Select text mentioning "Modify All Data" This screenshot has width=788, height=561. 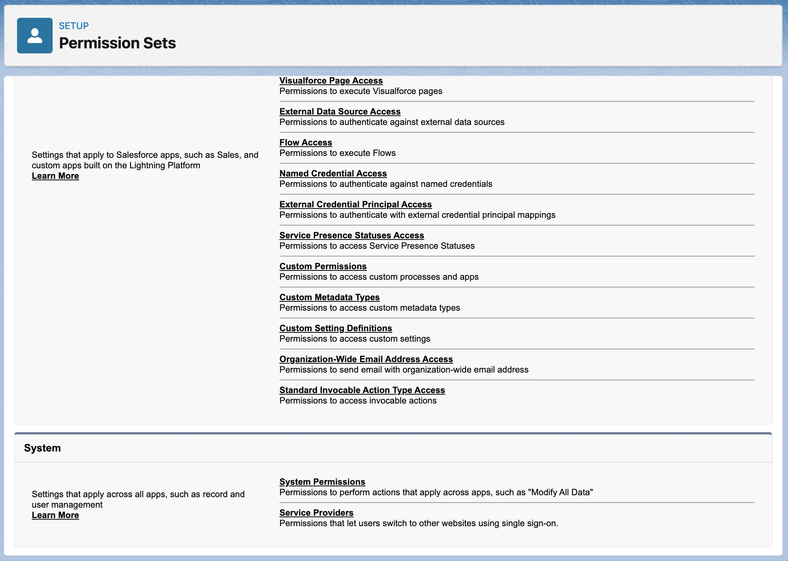click(x=436, y=492)
